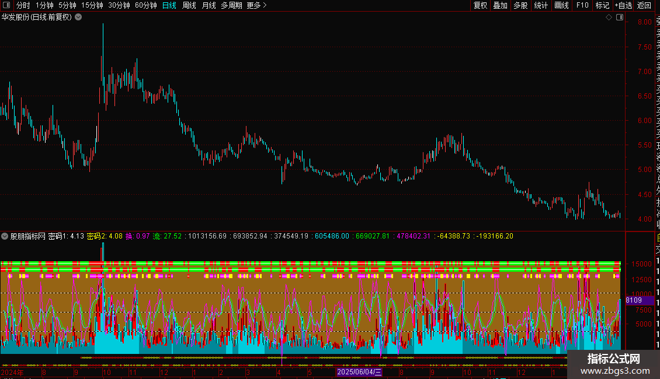Screen dimensions: 660x379
Task: Click the 4.00 price axis label
Action: [x=644, y=219]
